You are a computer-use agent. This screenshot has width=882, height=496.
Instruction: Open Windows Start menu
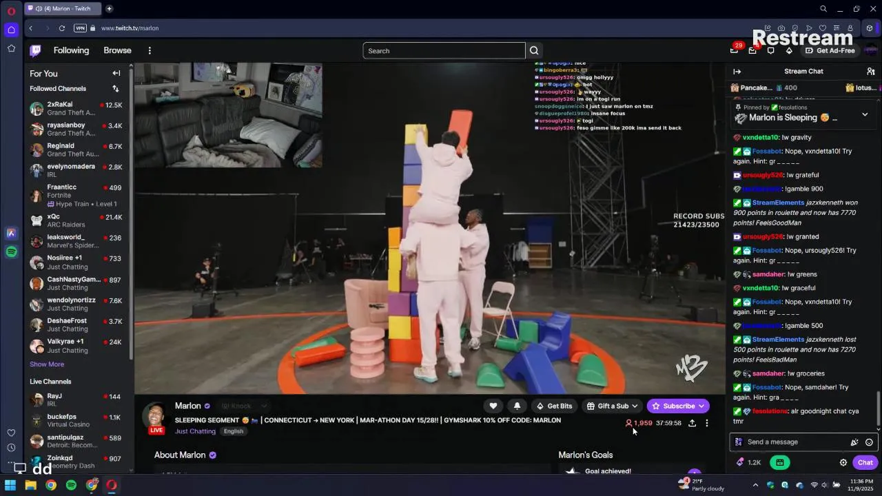[10, 485]
